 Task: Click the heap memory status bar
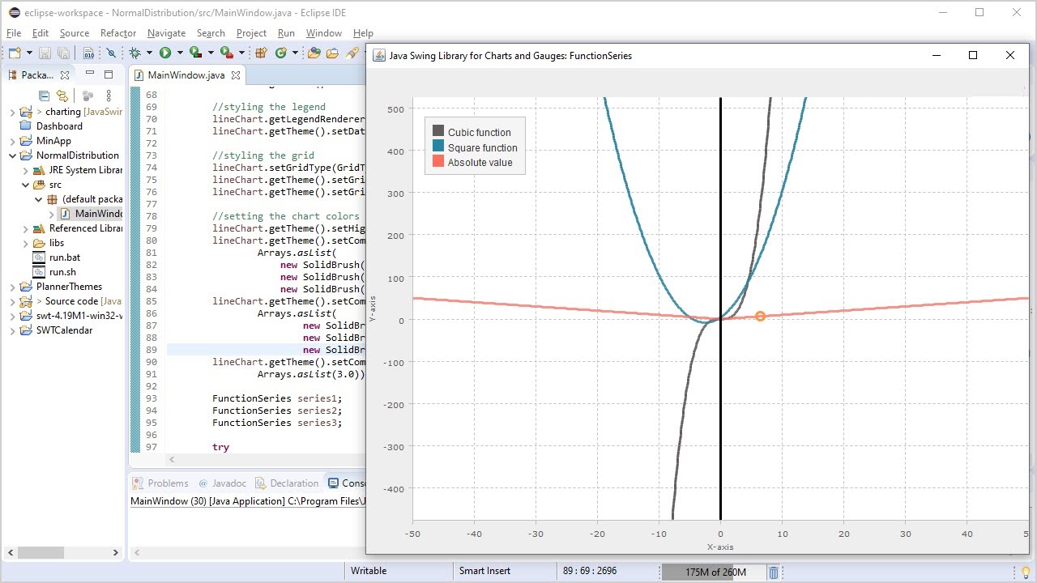tap(715, 572)
